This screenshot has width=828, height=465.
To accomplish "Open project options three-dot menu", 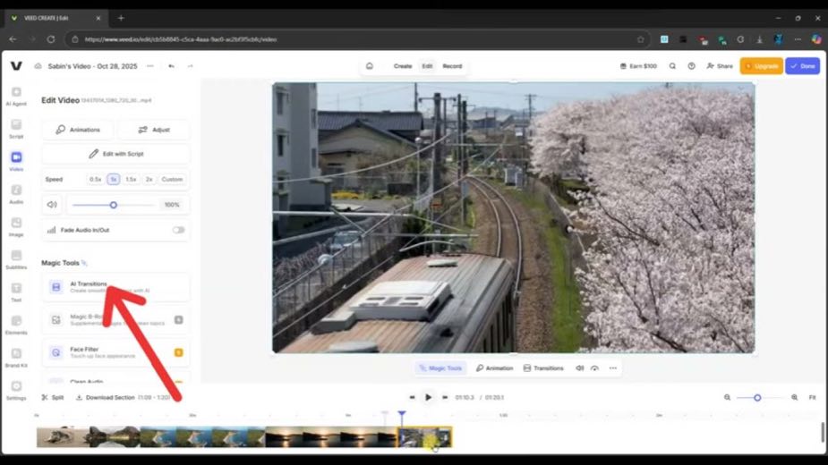I will [x=150, y=66].
